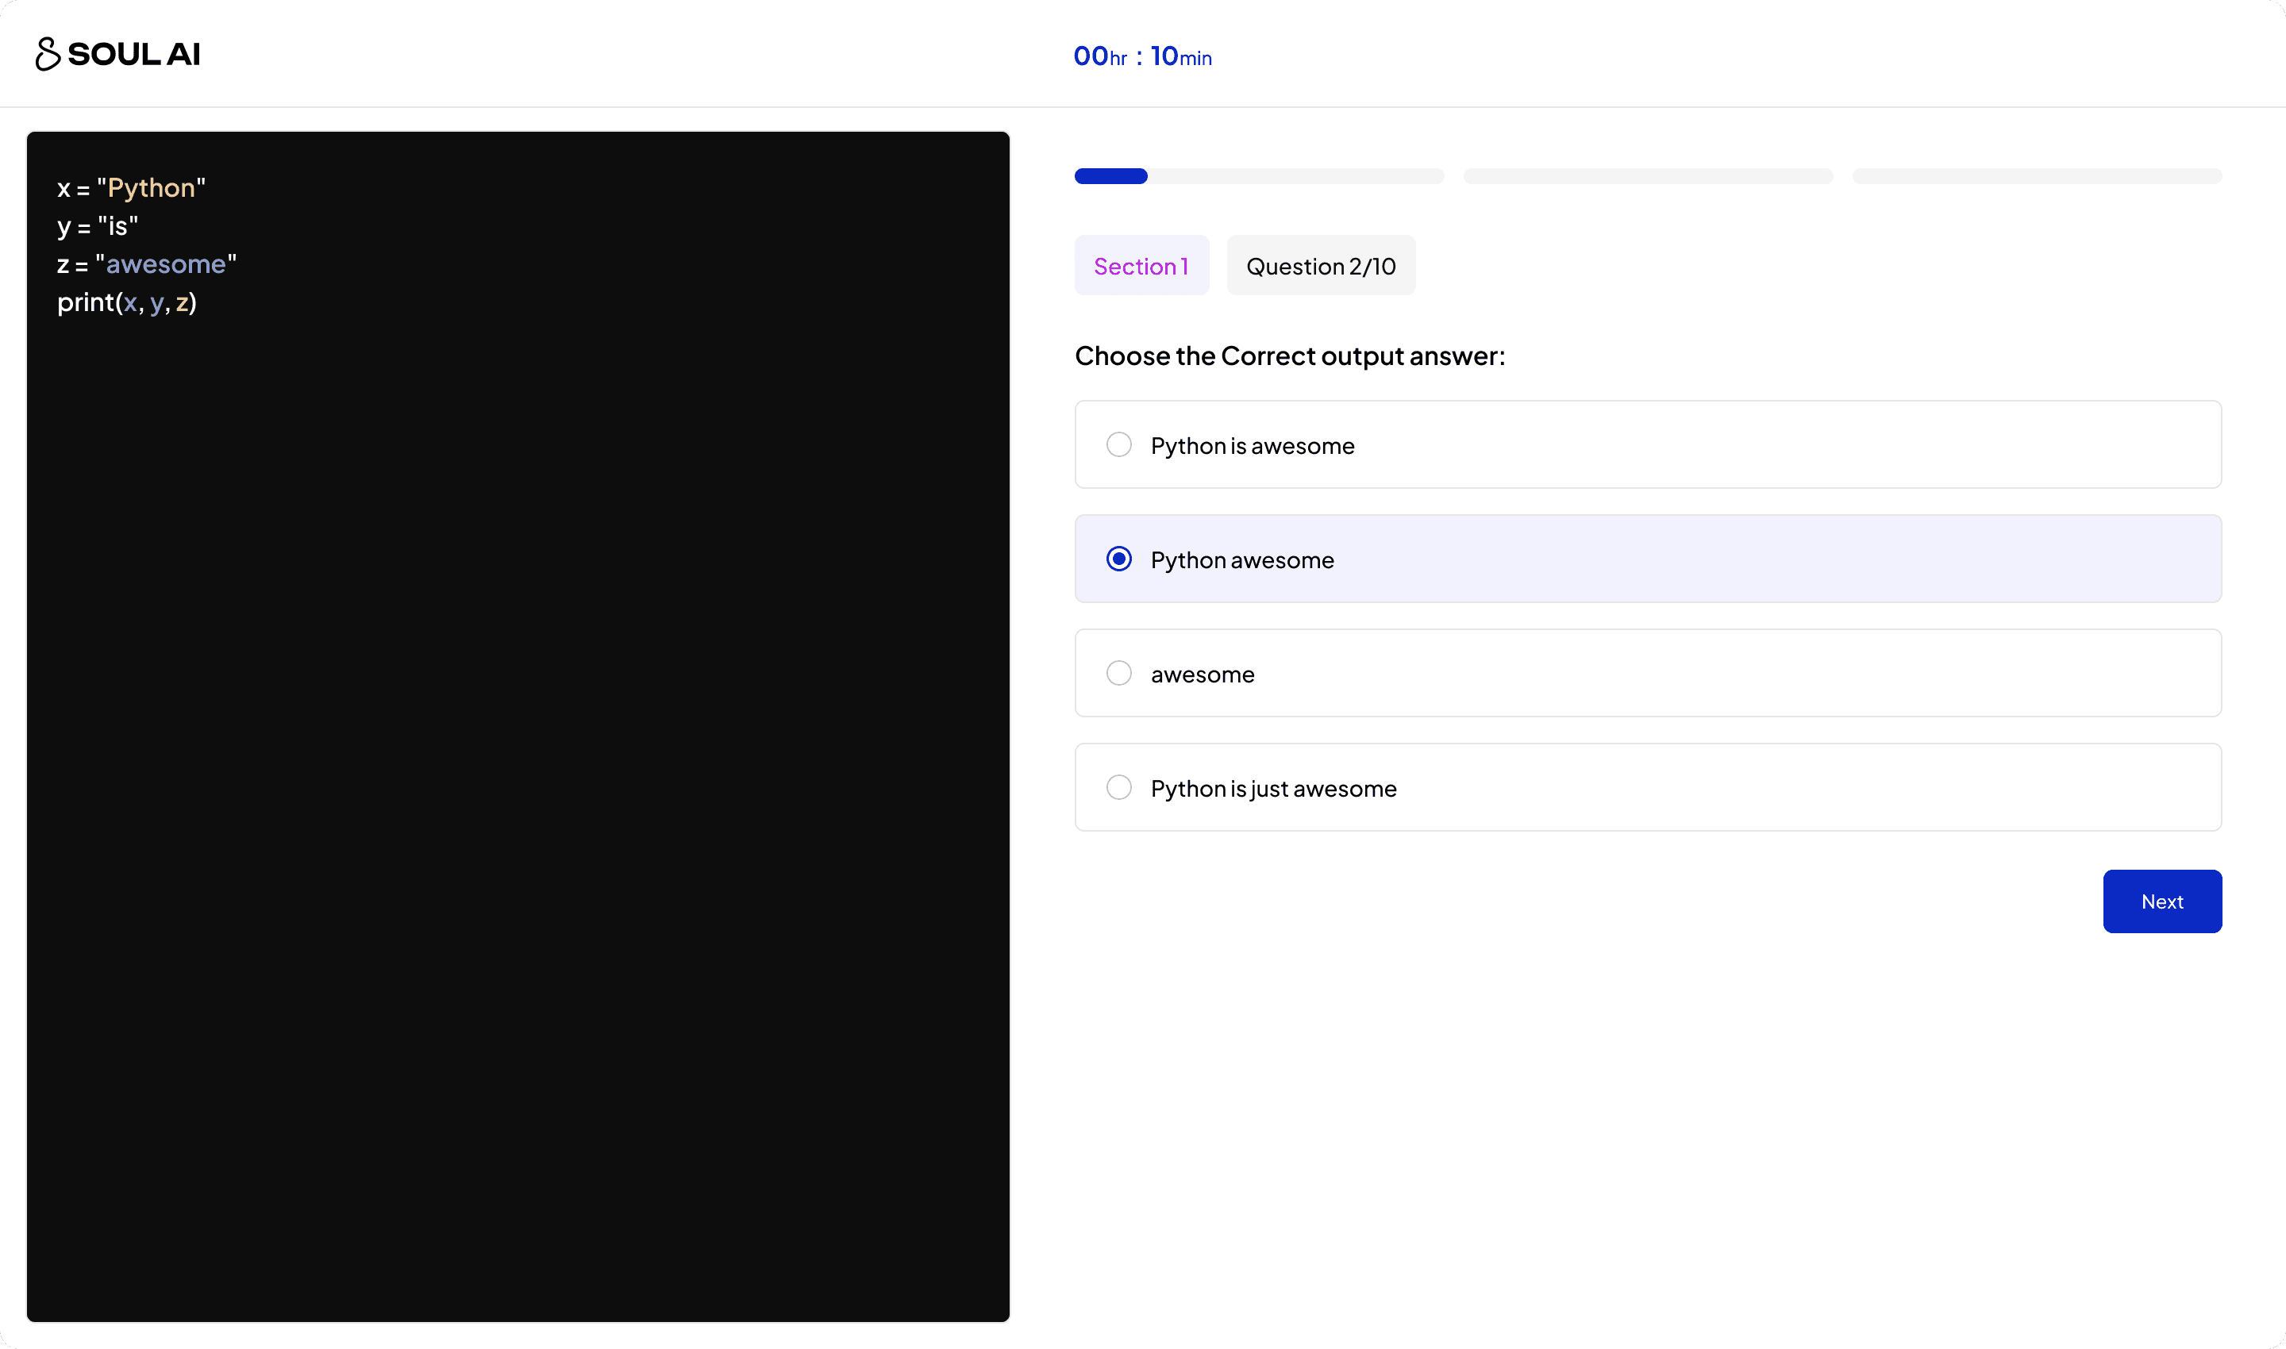
Task: Click the x = "Python" code line
Action: tap(132, 188)
